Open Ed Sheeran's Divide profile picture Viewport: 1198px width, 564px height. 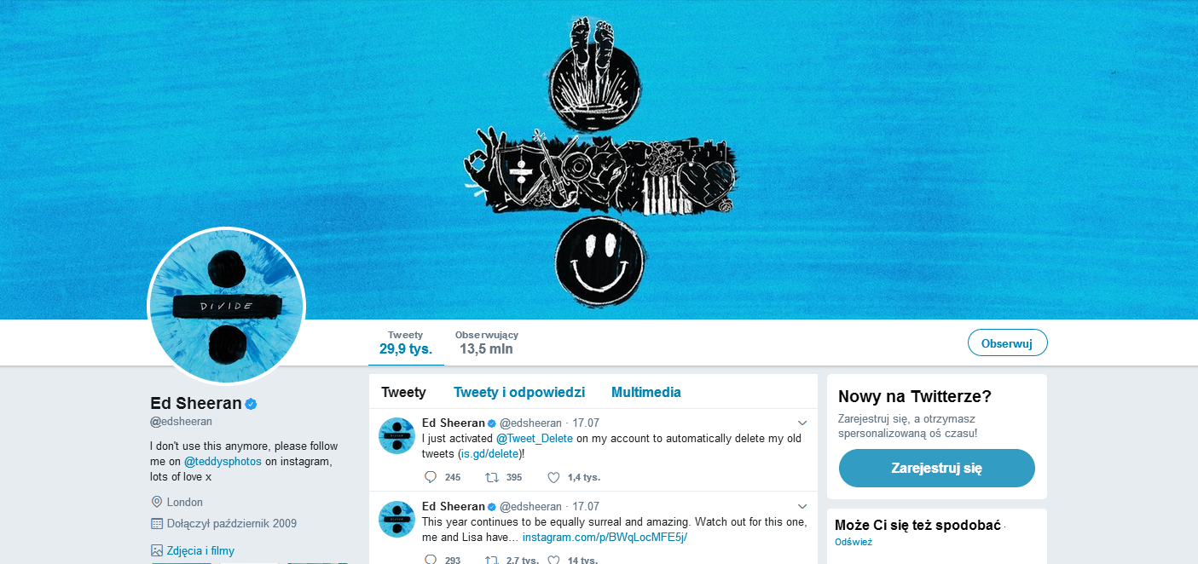(x=227, y=306)
